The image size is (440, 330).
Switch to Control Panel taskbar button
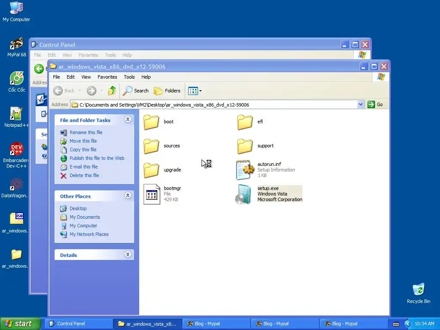(x=79, y=324)
